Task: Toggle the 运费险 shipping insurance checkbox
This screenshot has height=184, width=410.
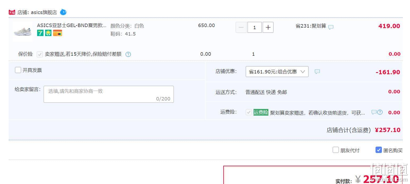Action: (x=249, y=112)
